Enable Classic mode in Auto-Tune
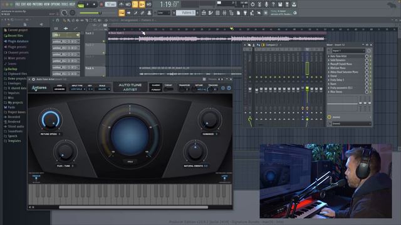The width and height of the screenshot is (401, 225). (x=156, y=85)
